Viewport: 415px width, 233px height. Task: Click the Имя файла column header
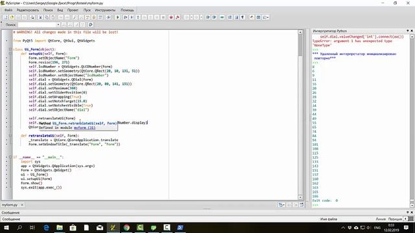point(329,219)
